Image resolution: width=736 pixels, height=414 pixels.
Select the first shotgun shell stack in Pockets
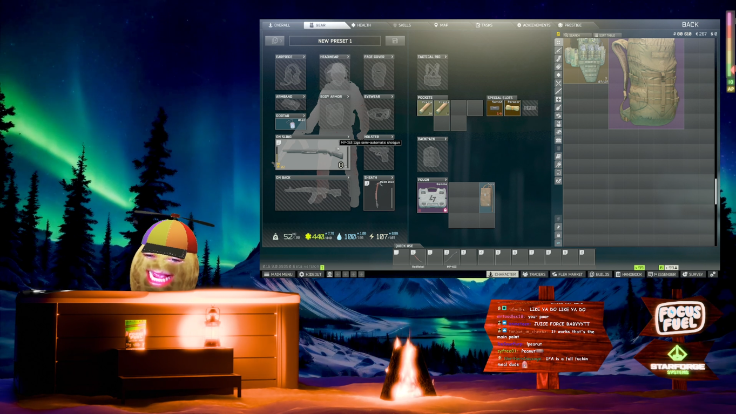(425, 108)
